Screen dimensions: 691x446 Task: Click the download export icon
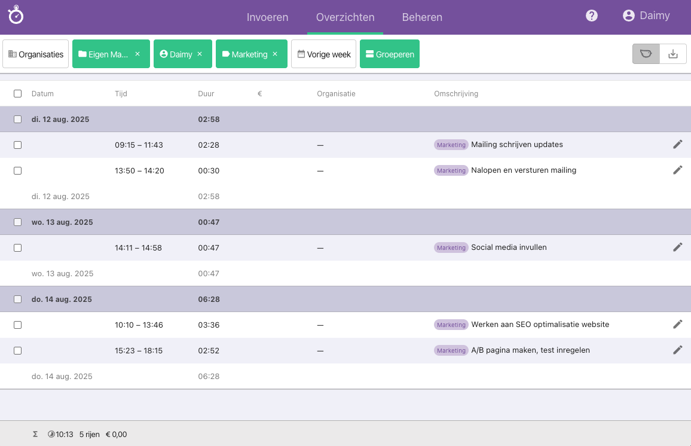[673, 54]
